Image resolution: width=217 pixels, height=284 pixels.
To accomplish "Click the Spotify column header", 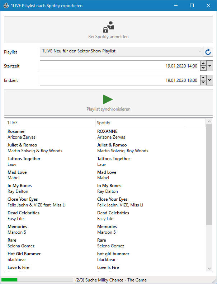I will [140, 123].
